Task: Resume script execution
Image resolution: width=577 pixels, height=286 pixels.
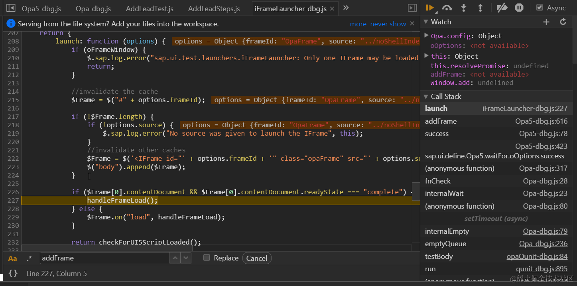Action: click(x=430, y=8)
